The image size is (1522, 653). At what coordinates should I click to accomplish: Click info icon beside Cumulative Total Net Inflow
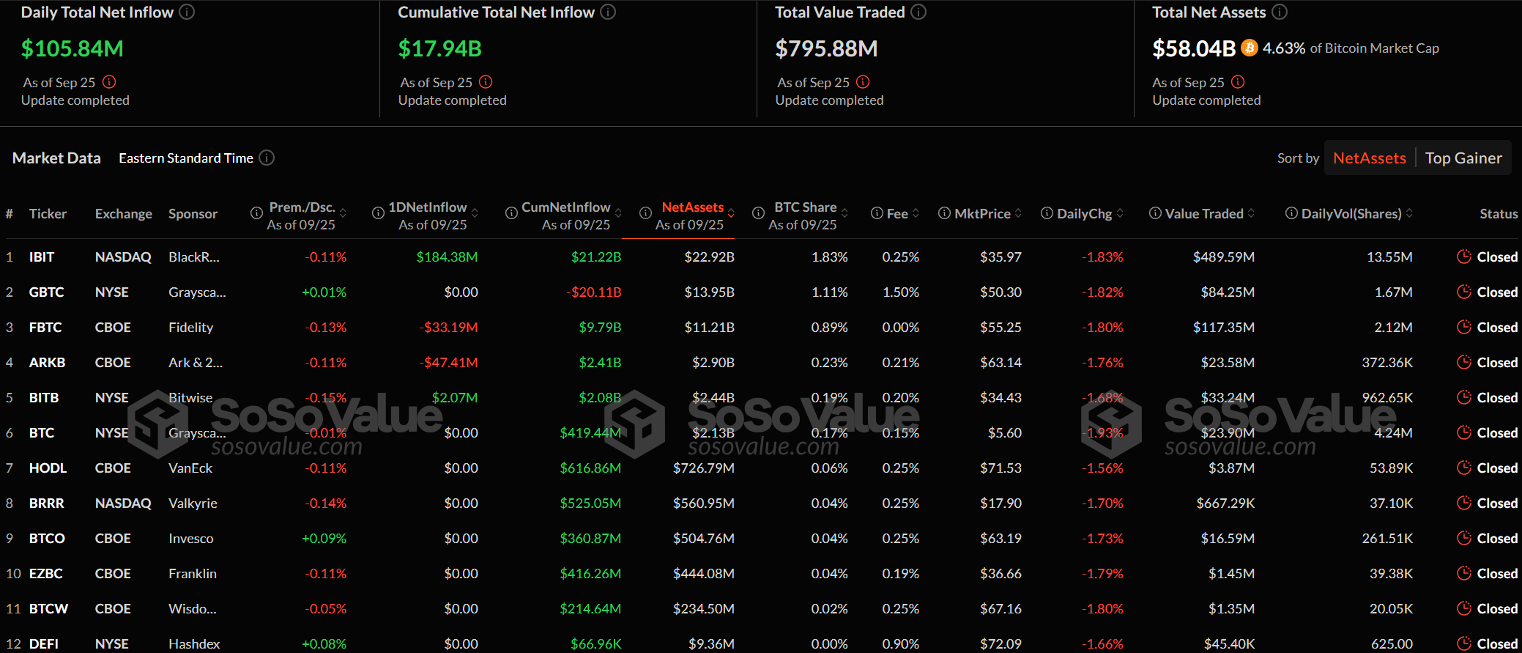pos(608,12)
